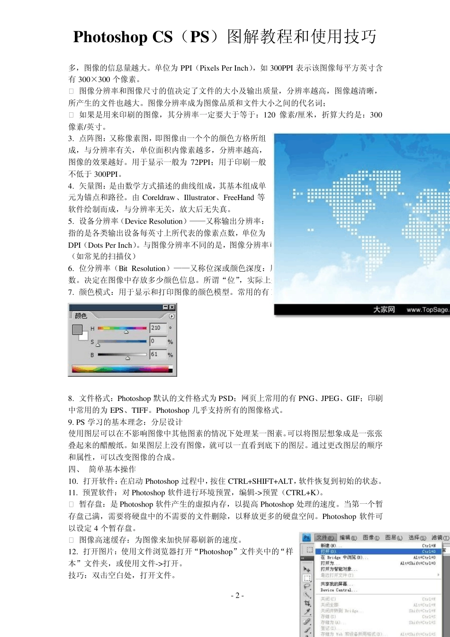This screenshot has height=637, width=450.
Task: Open the 编辑(E) menu
Action: [348, 537]
